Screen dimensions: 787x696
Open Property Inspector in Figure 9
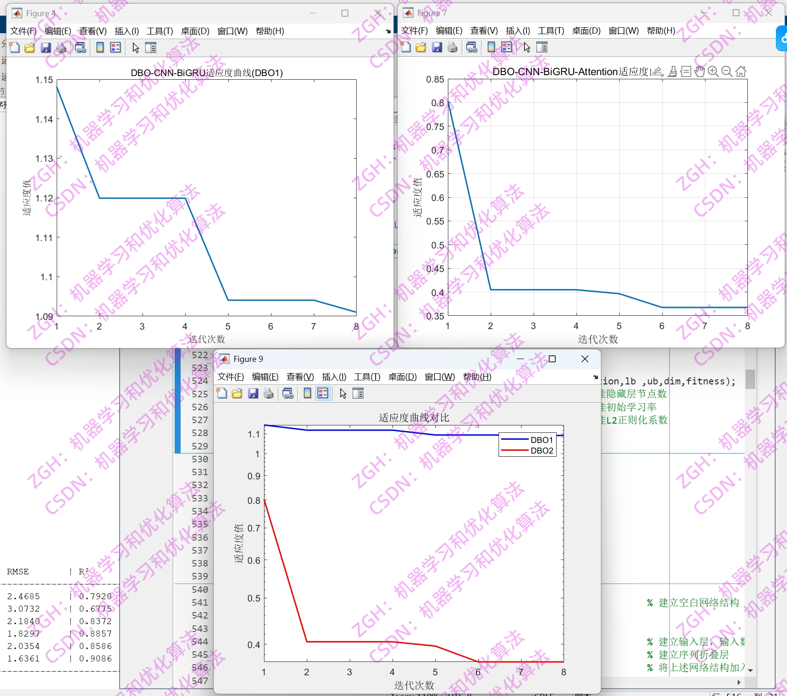(x=358, y=393)
